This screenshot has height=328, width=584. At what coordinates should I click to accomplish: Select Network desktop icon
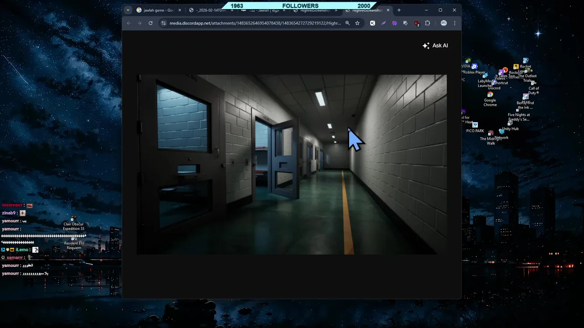point(501,134)
